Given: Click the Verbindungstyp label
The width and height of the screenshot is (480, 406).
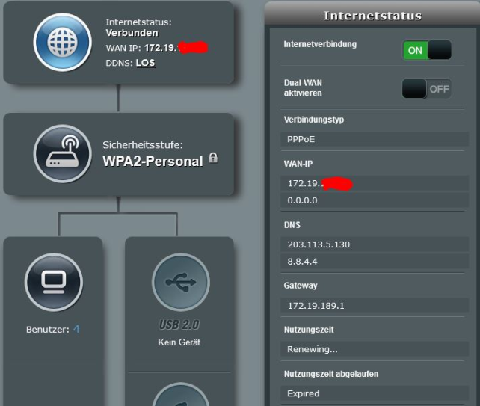Looking at the screenshot, I should (x=314, y=120).
